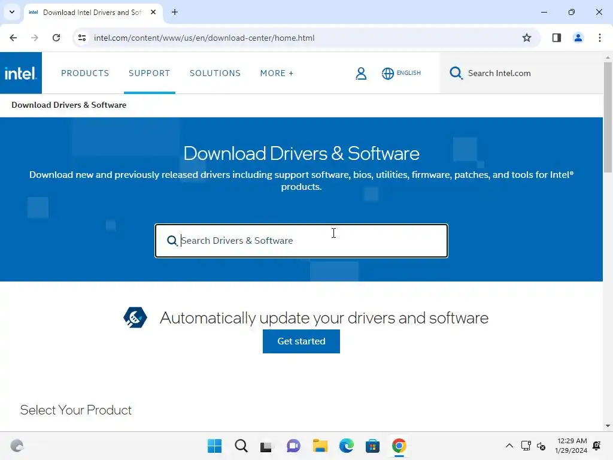Image resolution: width=613 pixels, height=460 pixels.
Task: Click the address bar URL
Action: [x=204, y=38]
